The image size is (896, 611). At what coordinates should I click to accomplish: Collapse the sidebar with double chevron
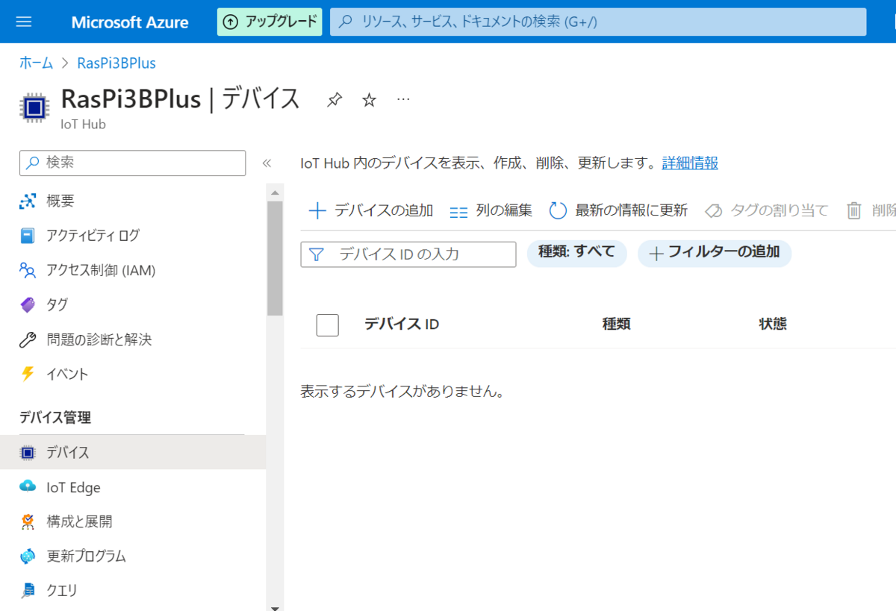[267, 163]
